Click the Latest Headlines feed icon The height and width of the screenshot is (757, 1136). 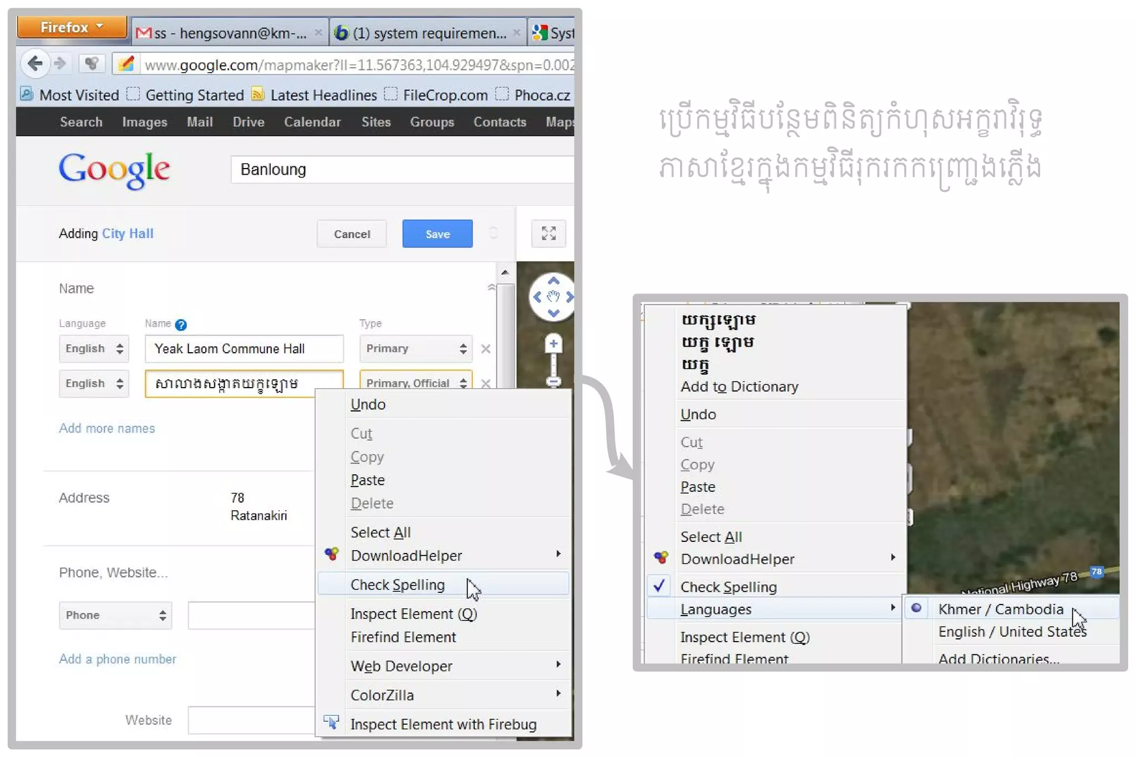click(x=257, y=94)
